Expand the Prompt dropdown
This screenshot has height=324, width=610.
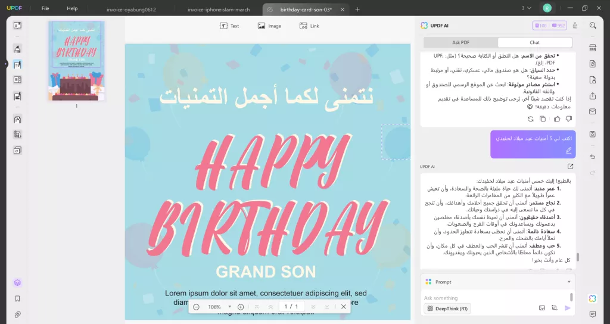click(569, 282)
